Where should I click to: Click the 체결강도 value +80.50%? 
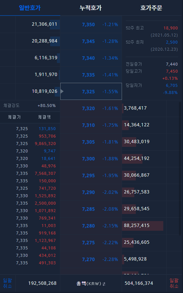(46, 106)
